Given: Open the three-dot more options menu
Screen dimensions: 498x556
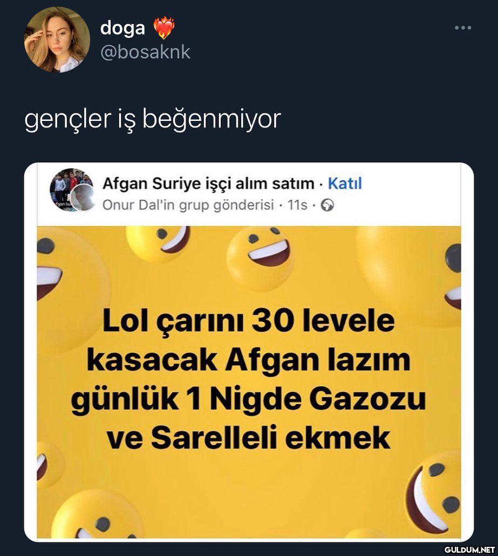Looking at the screenshot, I should coord(463,28).
